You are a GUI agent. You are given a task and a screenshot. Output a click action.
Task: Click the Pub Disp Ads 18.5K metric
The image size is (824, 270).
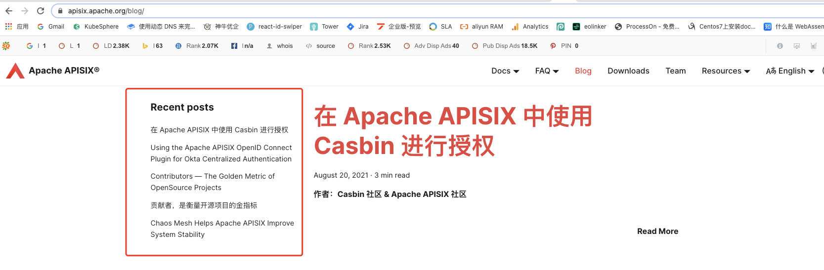pos(505,46)
